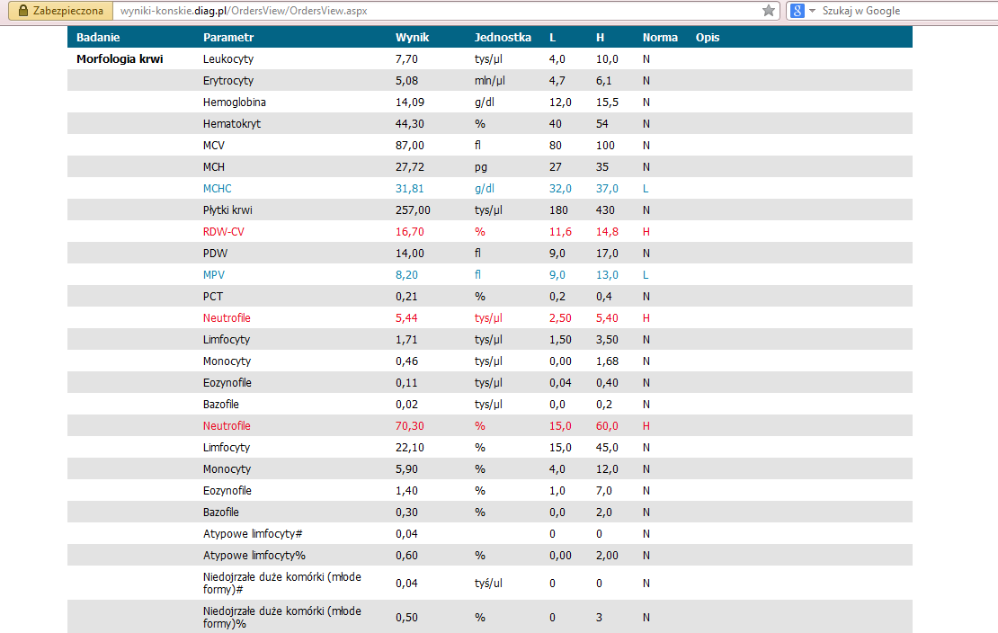
Task: Click the Niedojrzałe duże komórki (młode formy)% label
Action: [x=282, y=617]
